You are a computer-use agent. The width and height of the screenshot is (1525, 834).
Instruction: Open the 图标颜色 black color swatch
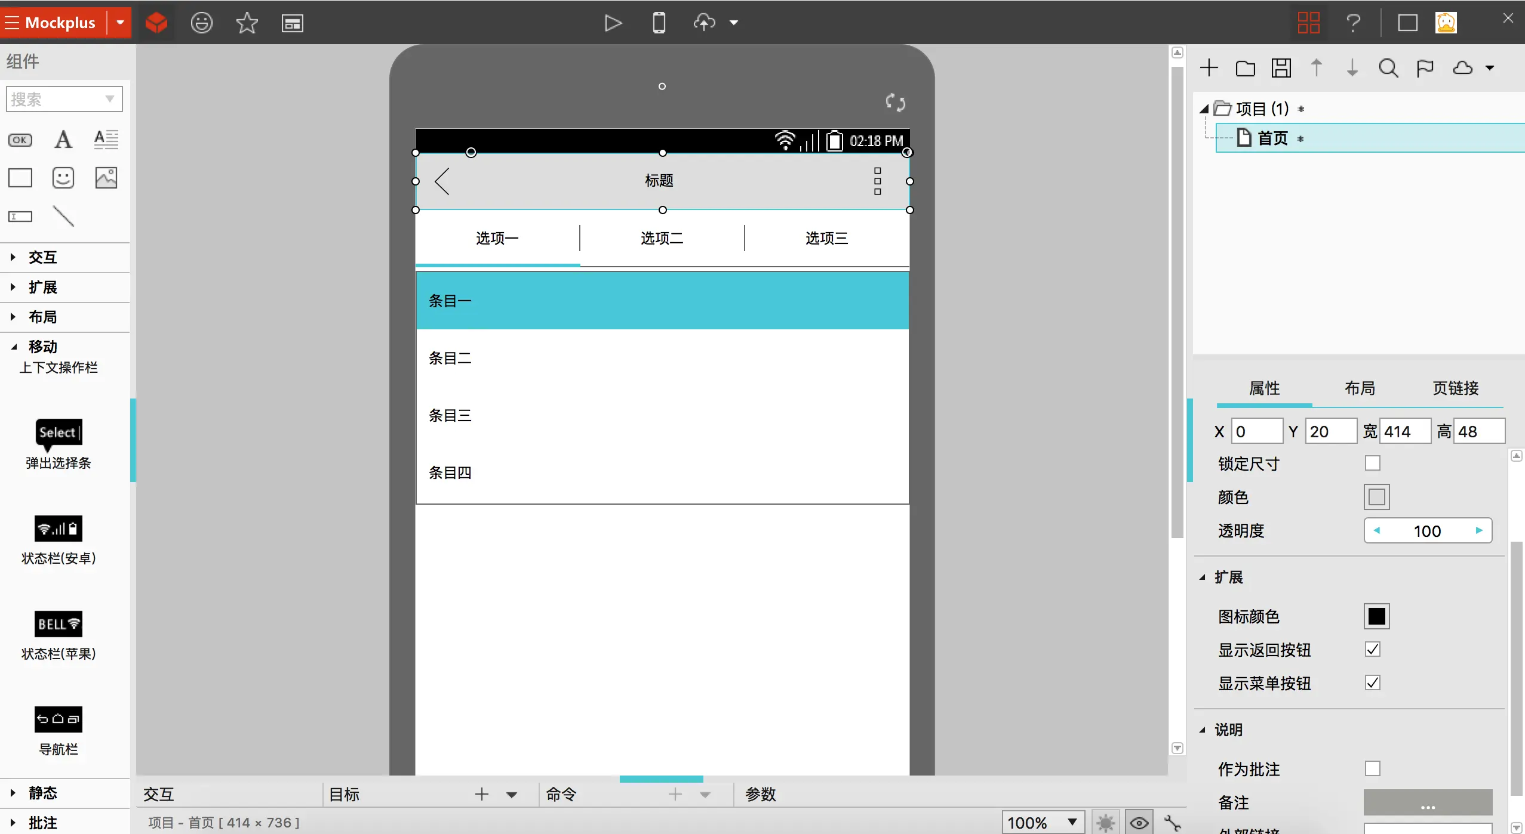click(1376, 616)
